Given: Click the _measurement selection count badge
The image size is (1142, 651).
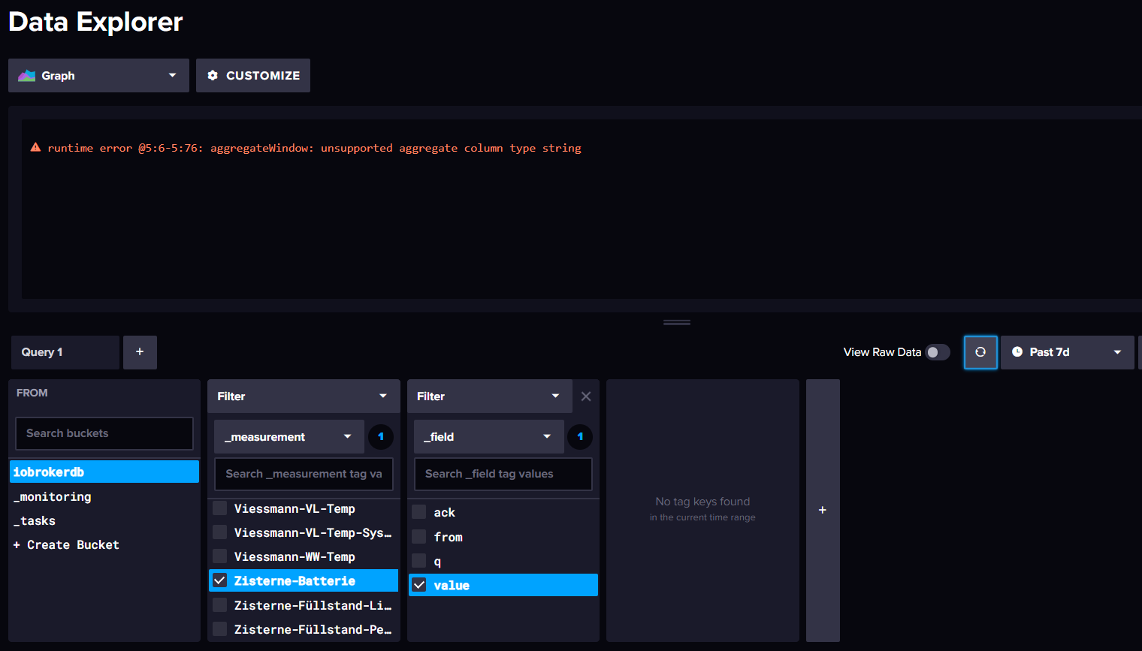Looking at the screenshot, I should 381,436.
